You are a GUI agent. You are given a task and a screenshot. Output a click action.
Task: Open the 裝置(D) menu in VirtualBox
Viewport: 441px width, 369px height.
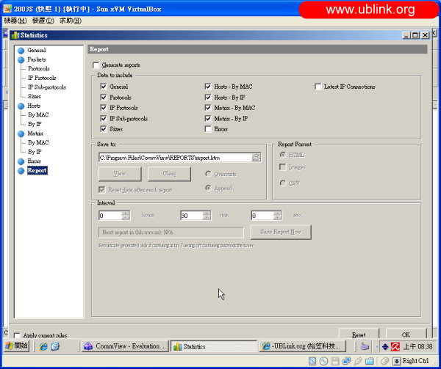[x=43, y=20]
